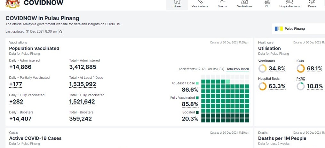This screenshot has width=325, height=148.
Task: Click the Deaths per 1M People heading
Action: pos(282,138)
